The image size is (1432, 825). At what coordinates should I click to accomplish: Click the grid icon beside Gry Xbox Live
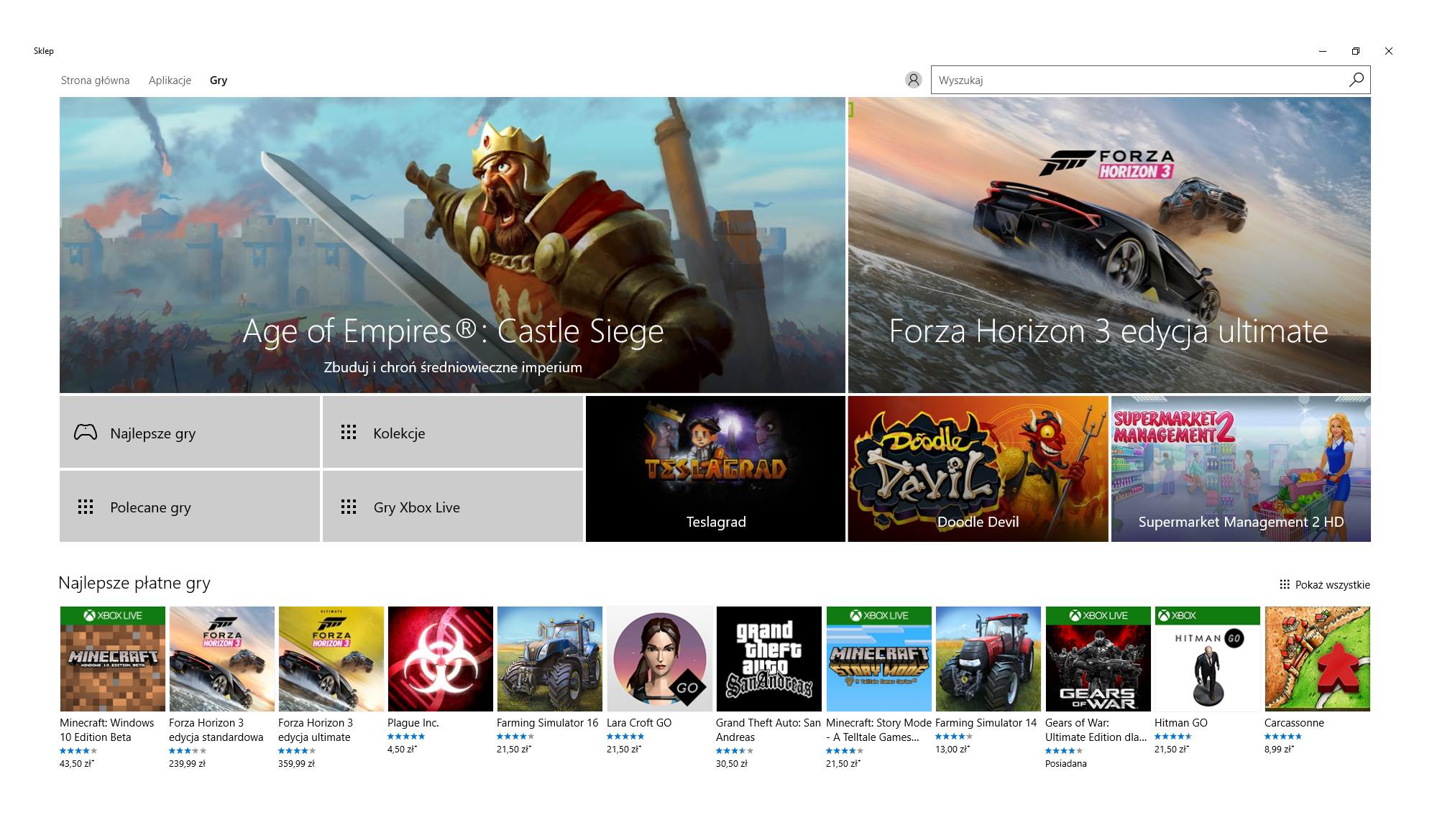[349, 507]
